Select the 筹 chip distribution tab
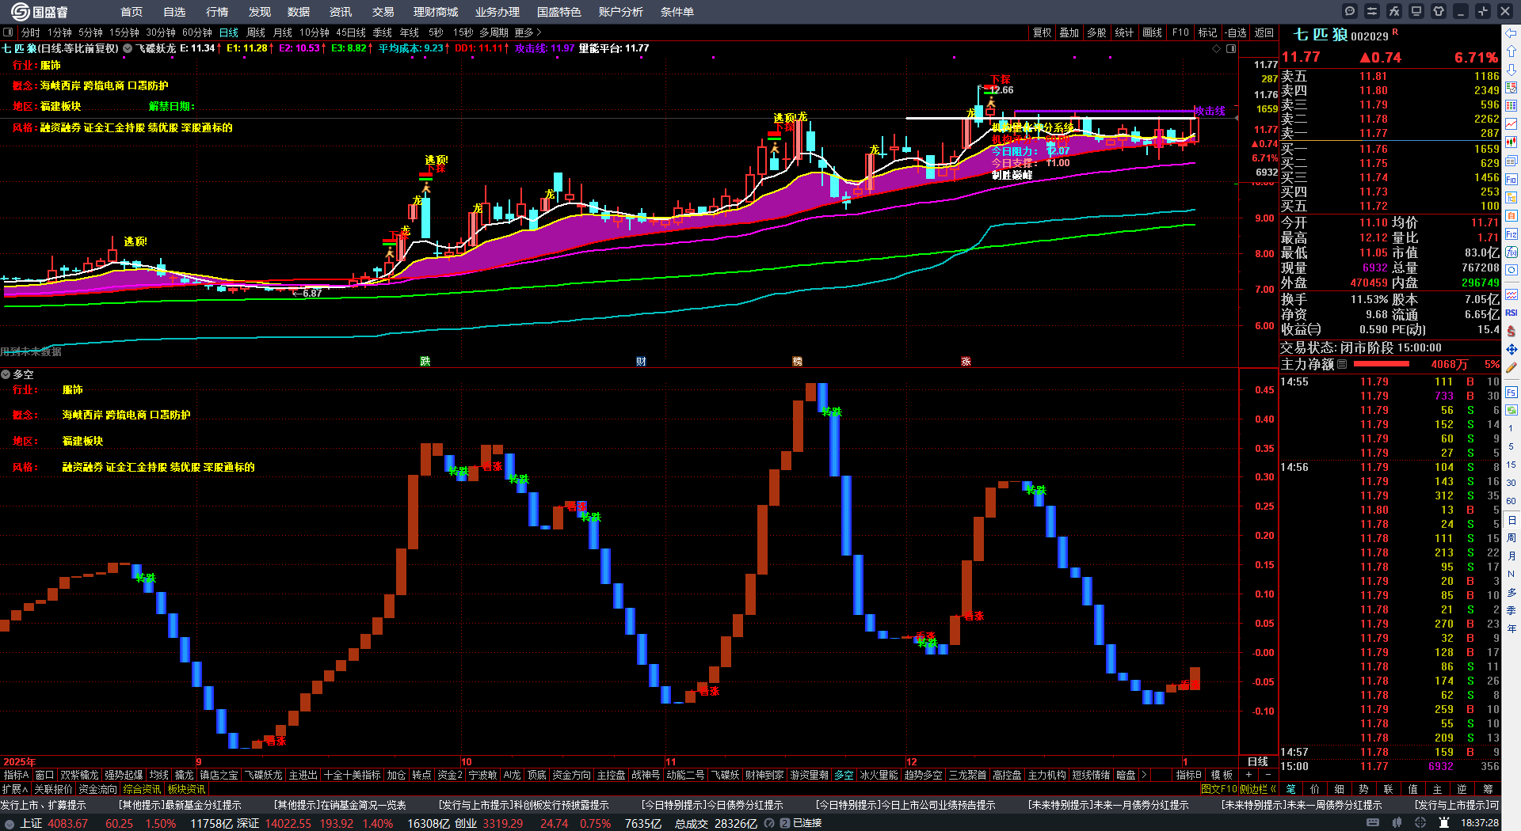Viewport: 1521px width, 831px height. tap(1488, 789)
